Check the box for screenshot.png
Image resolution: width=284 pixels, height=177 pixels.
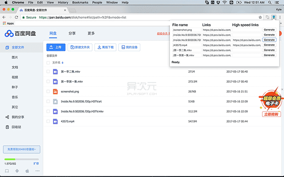pos(48,91)
